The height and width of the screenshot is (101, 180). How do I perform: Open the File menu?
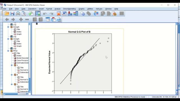click(x=5, y=9)
